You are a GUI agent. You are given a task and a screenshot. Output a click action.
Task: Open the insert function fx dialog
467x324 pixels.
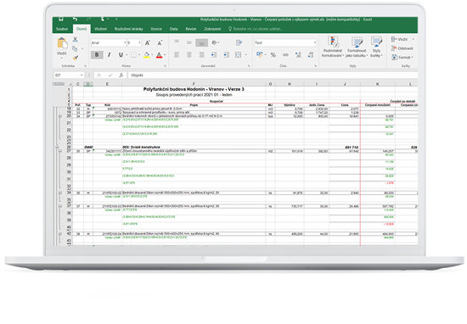click(x=121, y=75)
